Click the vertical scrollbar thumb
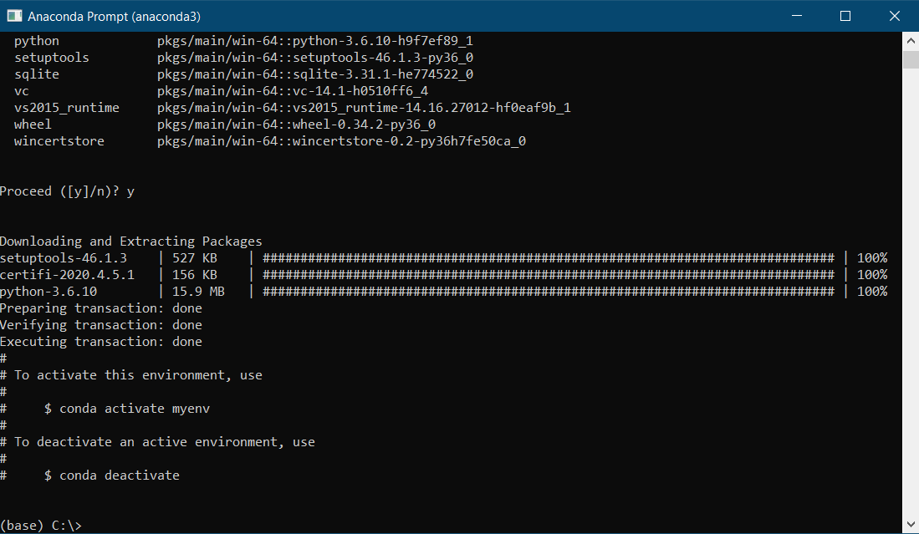919x534 pixels. tap(911, 59)
